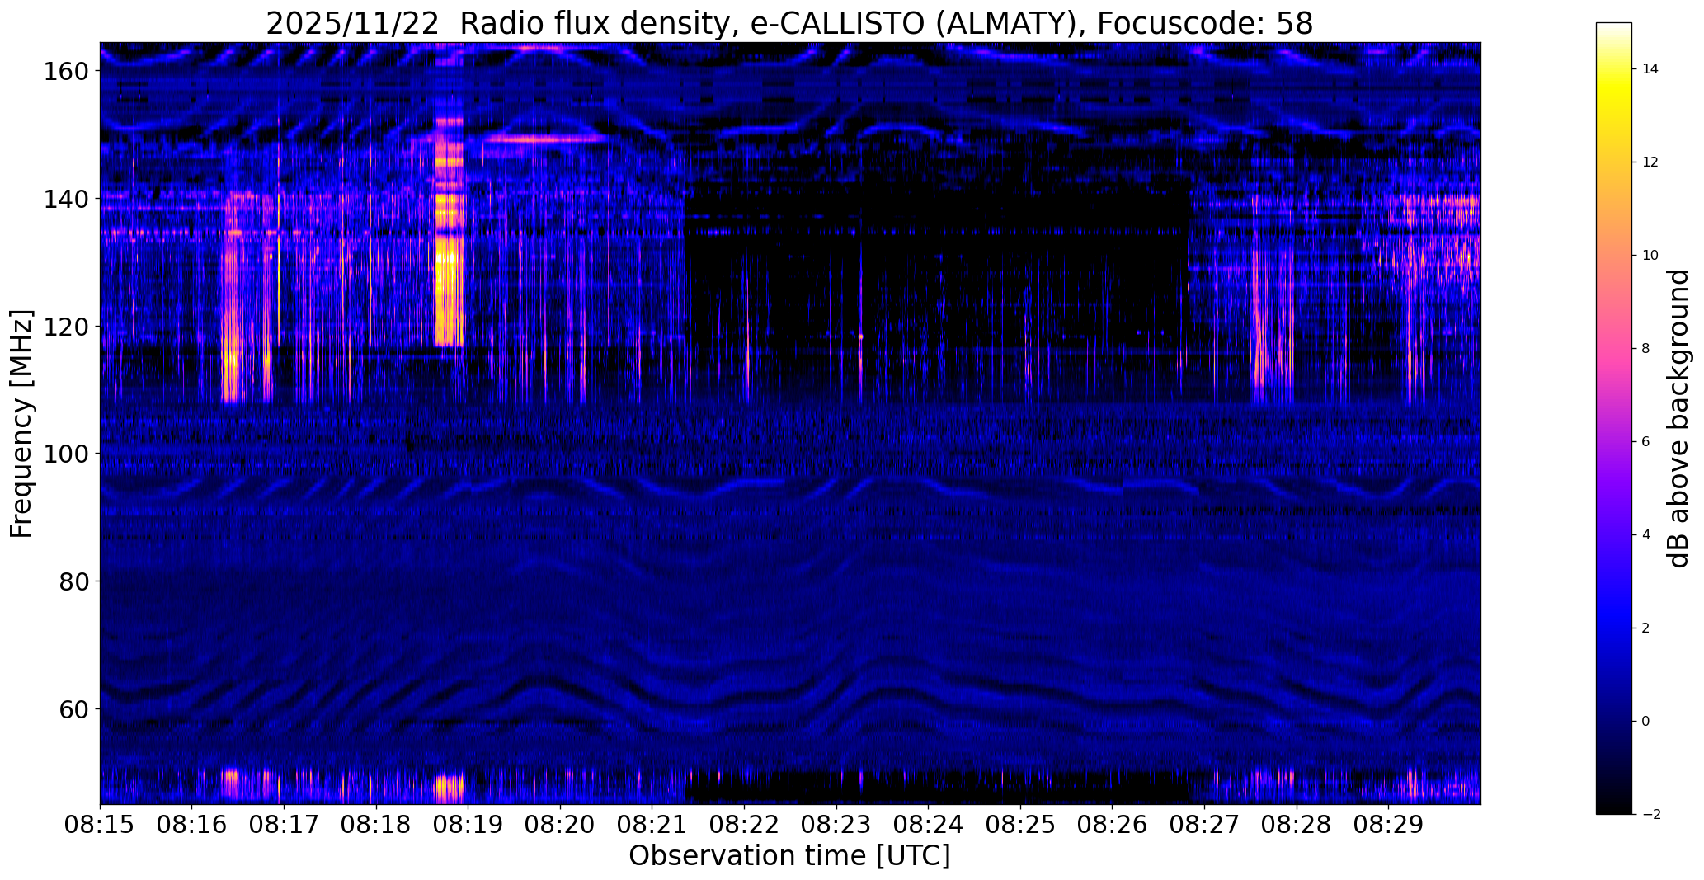The height and width of the screenshot is (880, 1704).
Task: Click the 'Observation time [UTC]' axis label
Action: [x=789, y=856]
